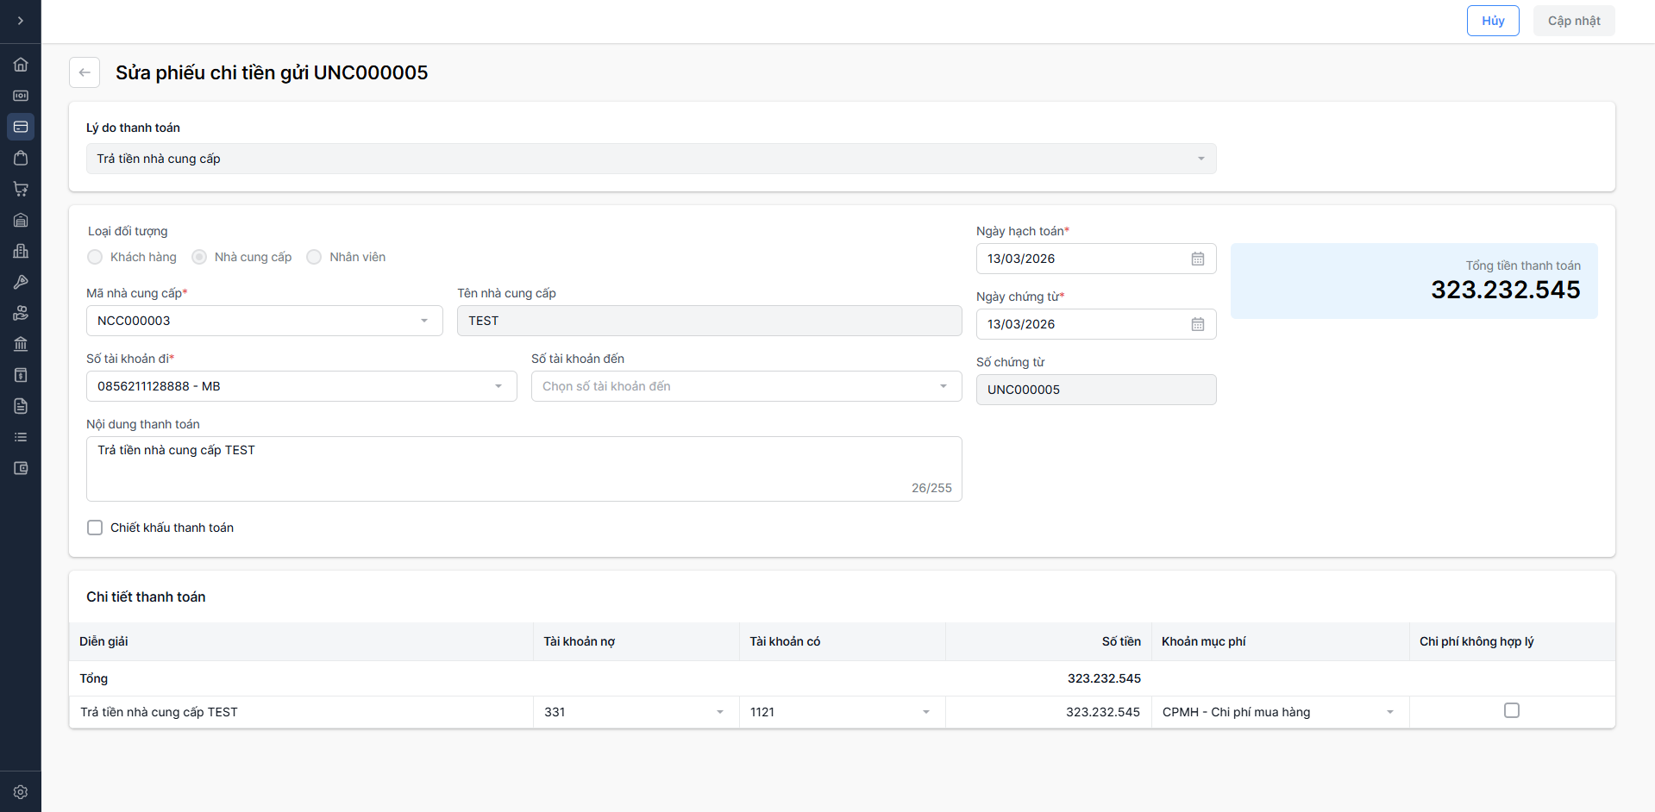Open the Khoản mục phí dropdown
This screenshot has height=812, width=1655.
click(1279, 712)
